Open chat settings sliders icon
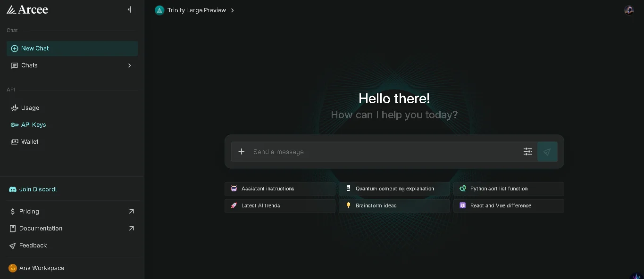The image size is (644, 279). click(528, 152)
